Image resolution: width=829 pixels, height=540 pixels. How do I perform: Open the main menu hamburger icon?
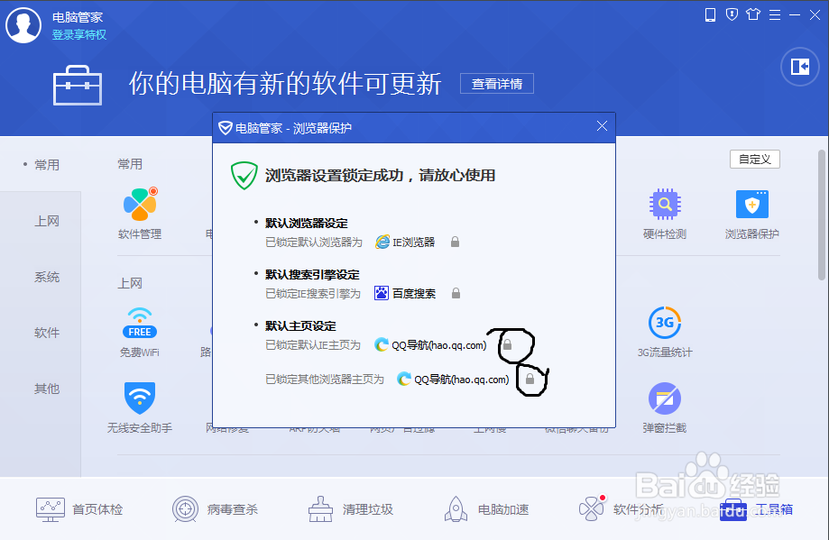tap(775, 14)
